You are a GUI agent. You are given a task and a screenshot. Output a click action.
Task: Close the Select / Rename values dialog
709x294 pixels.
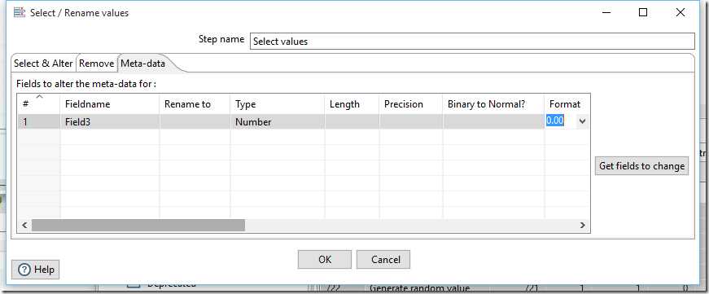click(x=680, y=13)
